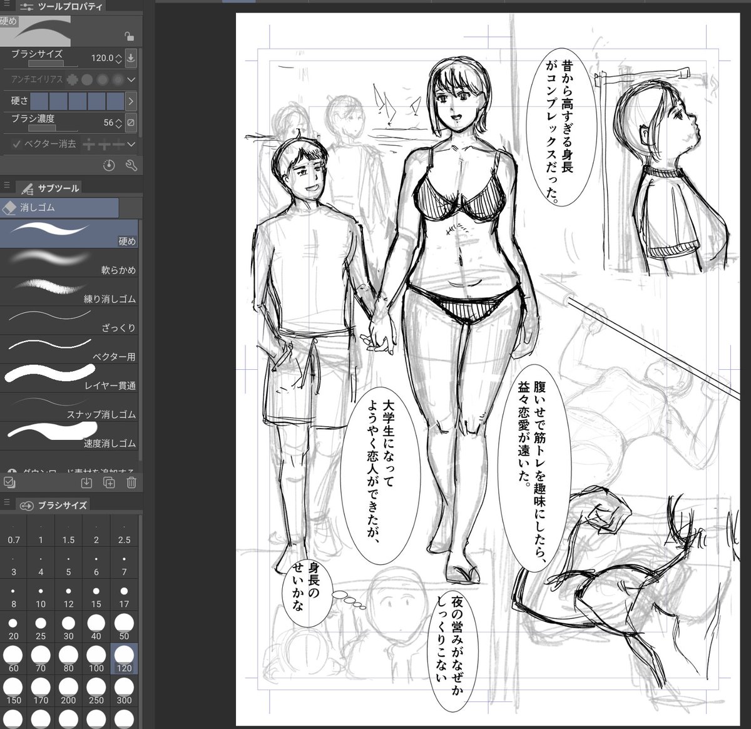This screenshot has width=751, height=729.
Task: Open brush size dynamics settings icon
Action: click(131, 59)
